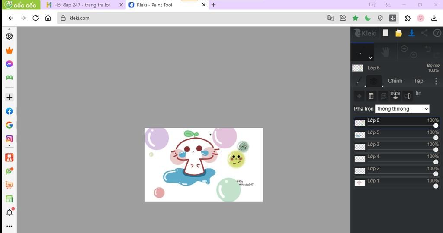The image size is (443, 233).
Task: Click the Lớp 6 opacity slider handle
Action: coord(436,126)
